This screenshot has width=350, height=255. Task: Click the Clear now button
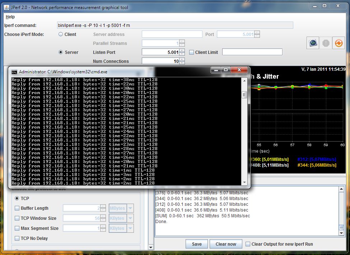[x=226, y=244]
